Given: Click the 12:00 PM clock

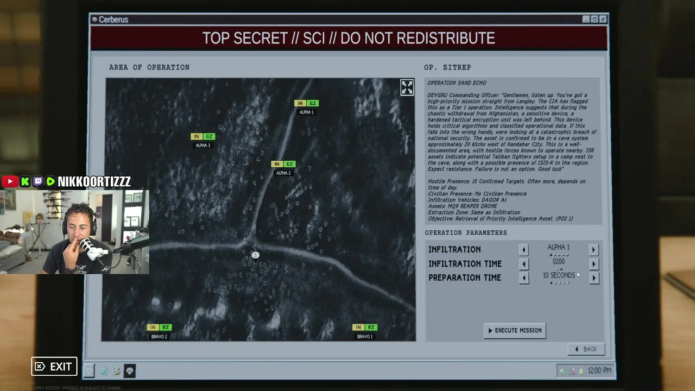Looking at the screenshot, I should [599, 370].
